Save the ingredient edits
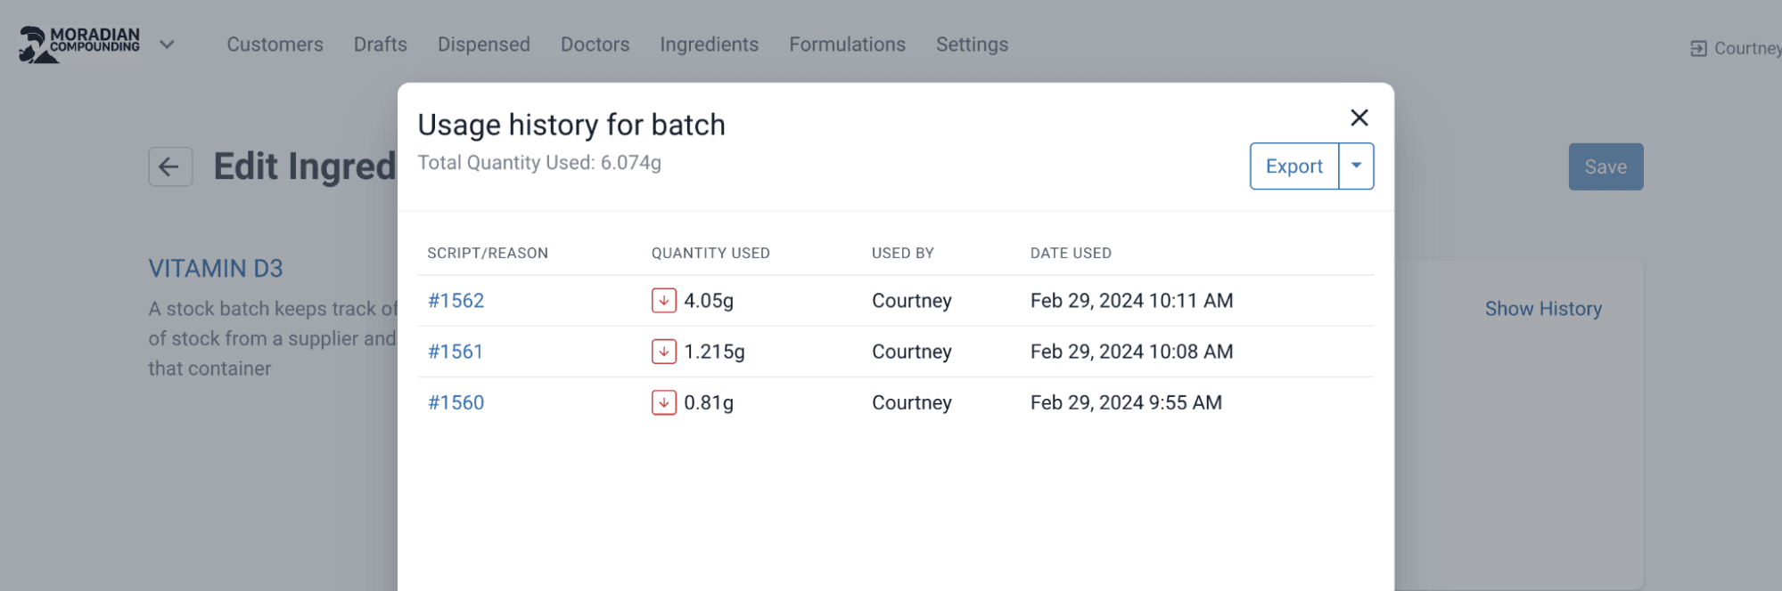 [1605, 166]
